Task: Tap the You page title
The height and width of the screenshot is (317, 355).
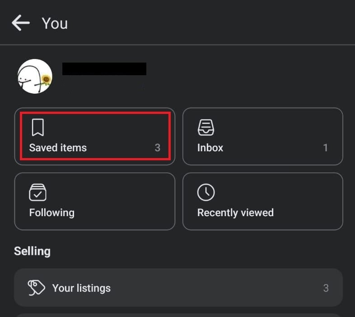Action: [x=55, y=23]
